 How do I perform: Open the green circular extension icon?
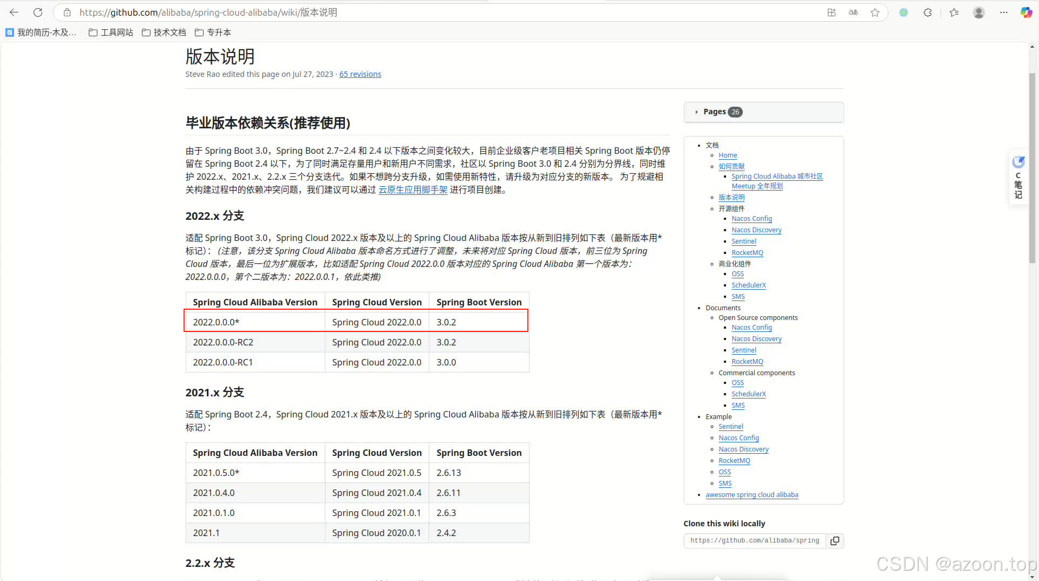click(x=904, y=12)
